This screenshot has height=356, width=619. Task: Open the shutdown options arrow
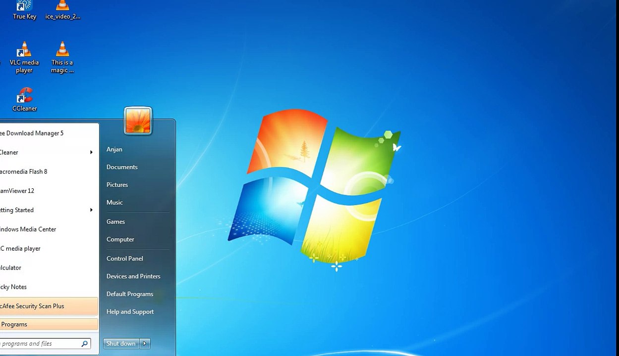pyautogui.click(x=145, y=344)
